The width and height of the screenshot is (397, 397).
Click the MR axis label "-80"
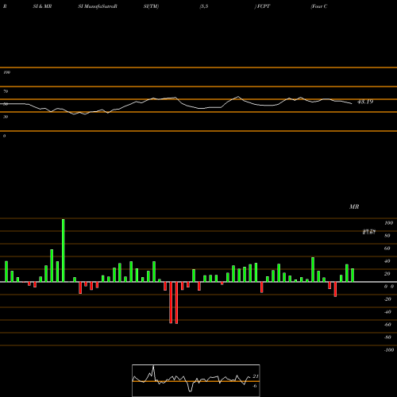tap(387, 337)
